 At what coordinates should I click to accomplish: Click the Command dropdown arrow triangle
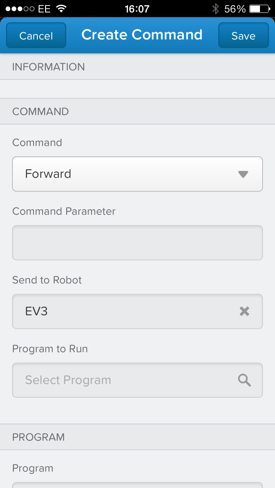point(243,174)
